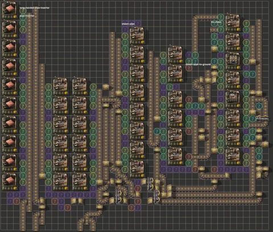The height and width of the screenshot is (232, 273).
Task: Click the "pipe-inserter" label
Action: pyautogui.click(x=27, y=16)
